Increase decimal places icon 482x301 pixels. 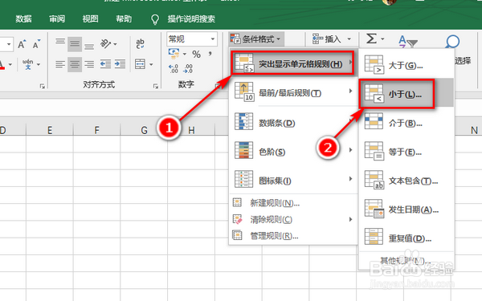pyautogui.click(x=174, y=68)
